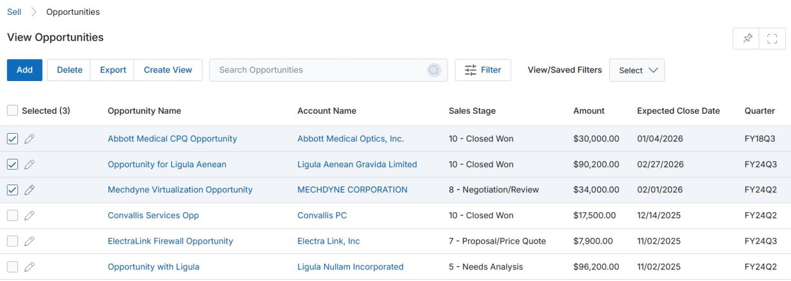Screen dimensions: 791x281
Task: Click the Sales Stage column header
Action: (x=472, y=111)
